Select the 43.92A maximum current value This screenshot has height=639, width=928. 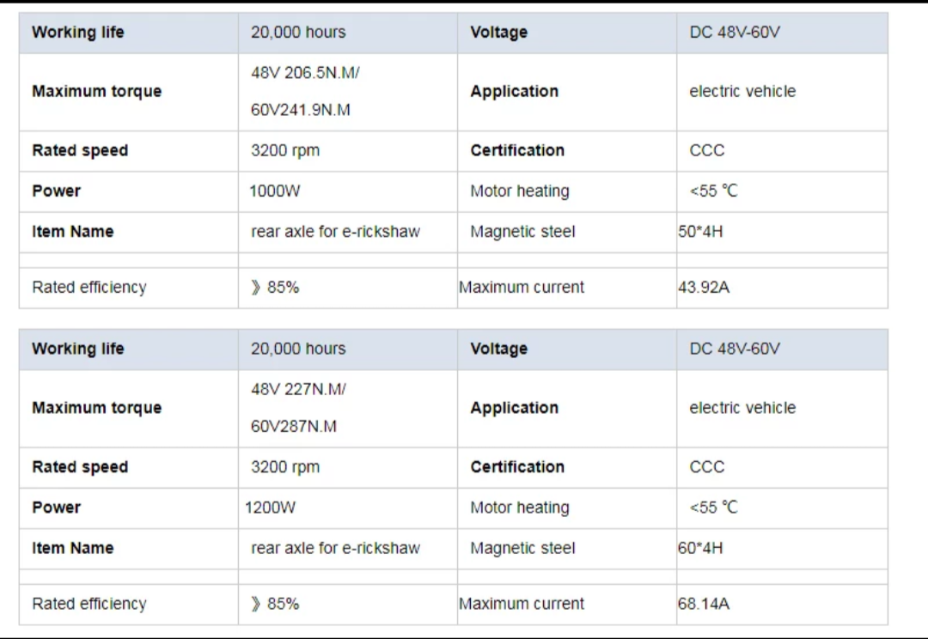pyautogui.click(x=703, y=288)
